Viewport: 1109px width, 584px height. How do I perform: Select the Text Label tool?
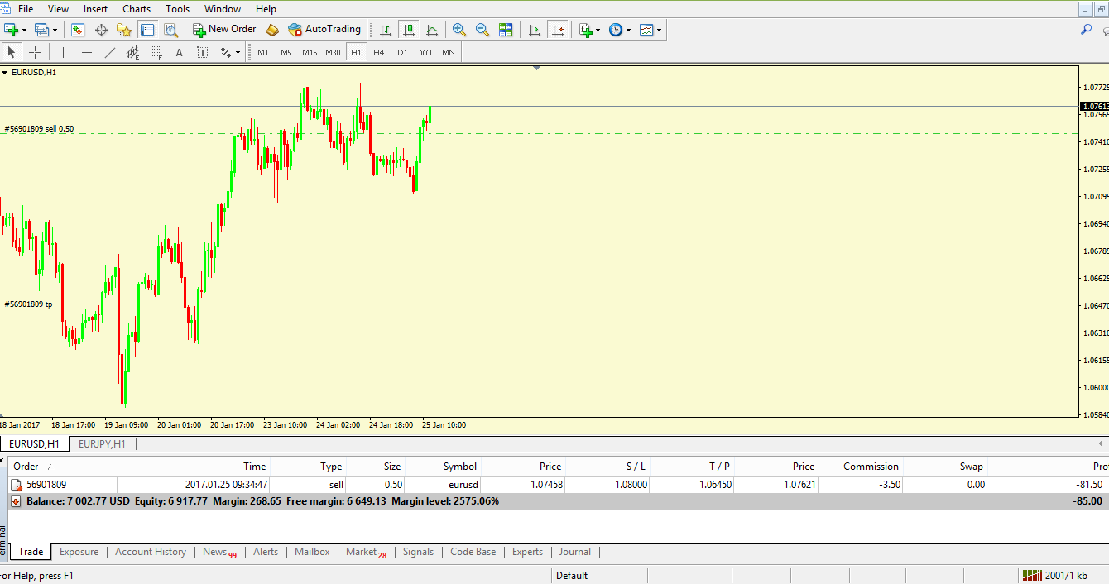pyautogui.click(x=202, y=51)
